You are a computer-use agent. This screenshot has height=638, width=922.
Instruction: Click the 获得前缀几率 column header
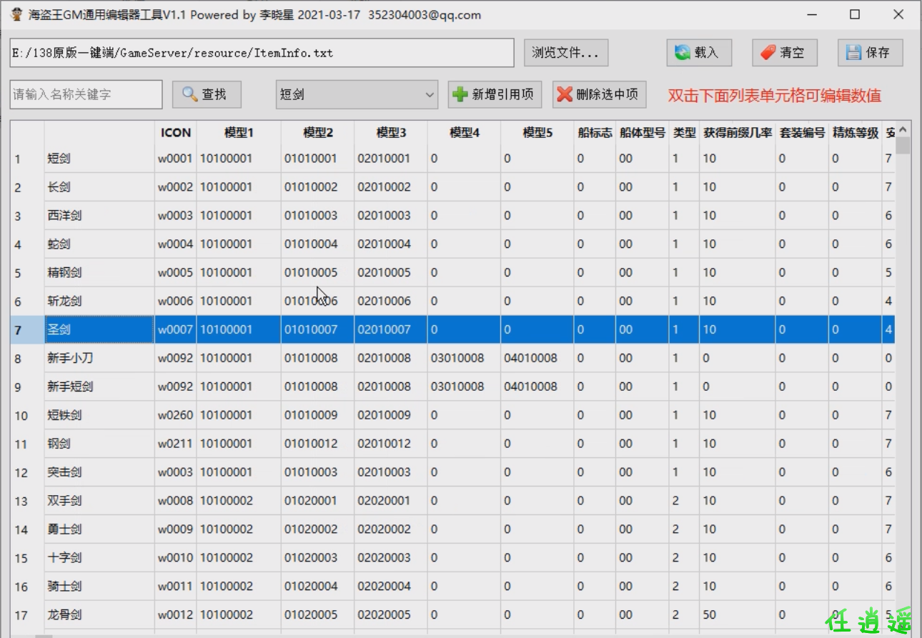(738, 132)
